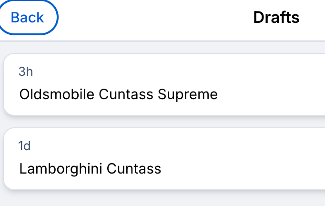Image resolution: width=325 pixels, height=206 pixels.
Task: Click the first draft's full title text
Action: 118,94
